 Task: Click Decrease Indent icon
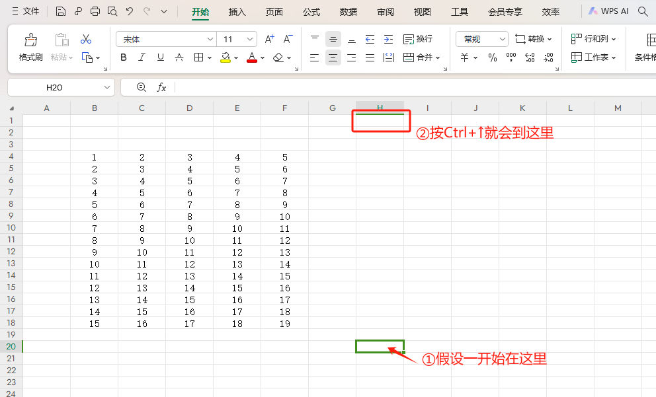coord(370,39)
